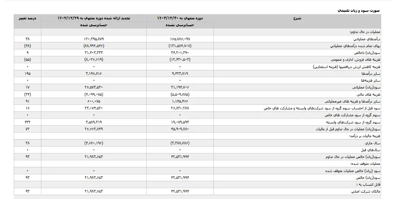Click value ۴۵,۹۰۹,۸۸۰ before-tax profit cell
The image size is (396, 199).
pos(180,129)
